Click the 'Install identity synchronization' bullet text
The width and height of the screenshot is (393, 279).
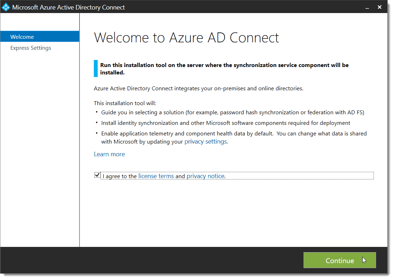(225, 123)
